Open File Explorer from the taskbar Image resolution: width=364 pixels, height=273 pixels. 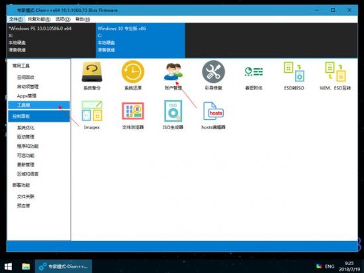(x=26, y=266)
